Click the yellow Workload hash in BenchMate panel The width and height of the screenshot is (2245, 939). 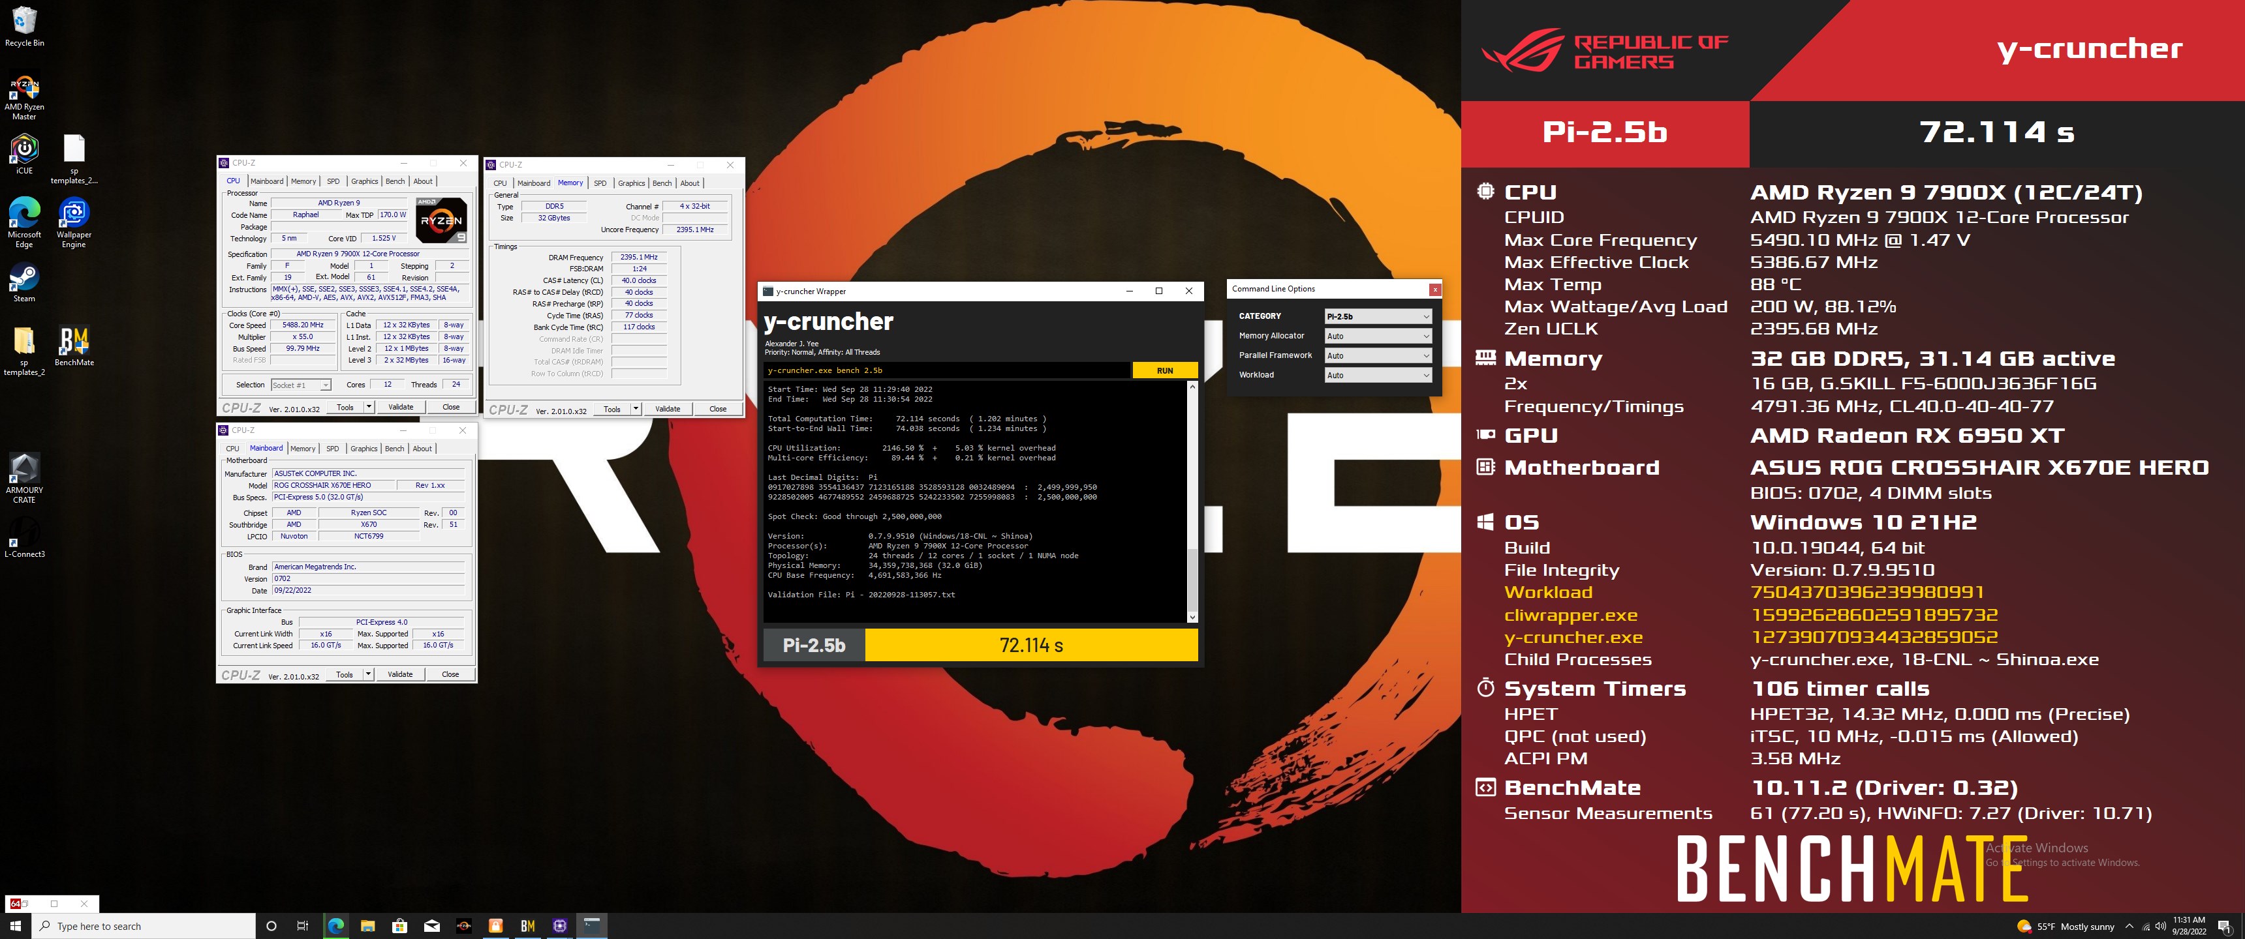coord(1866,592)
